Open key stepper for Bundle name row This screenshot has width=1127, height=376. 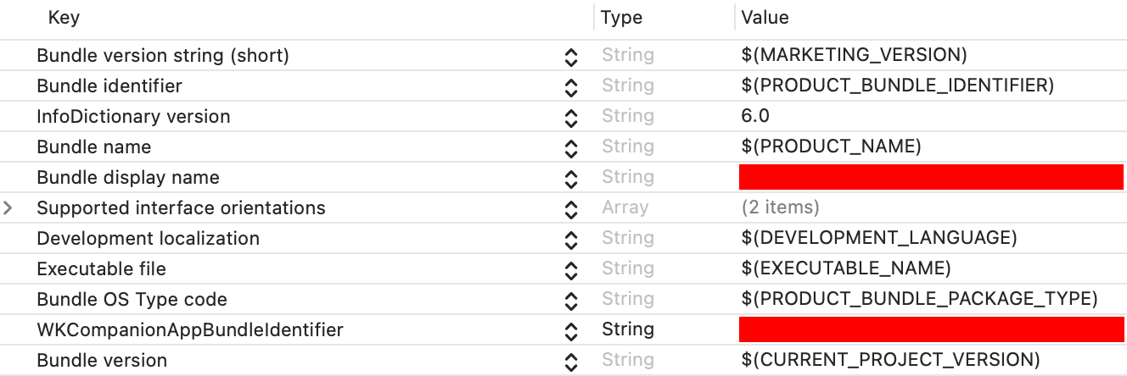pyautogui.click(x=571, y=148)
